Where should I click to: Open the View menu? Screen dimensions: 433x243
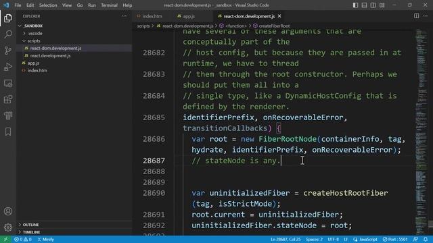[67, 5]
